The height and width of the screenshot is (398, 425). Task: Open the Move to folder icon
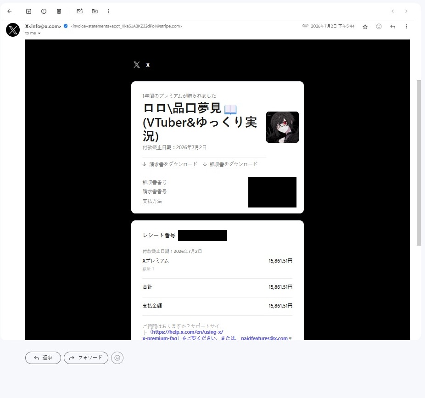click(x=95, y=11)
